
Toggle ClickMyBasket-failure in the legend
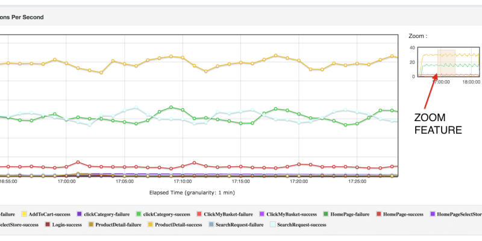(228, 214)
